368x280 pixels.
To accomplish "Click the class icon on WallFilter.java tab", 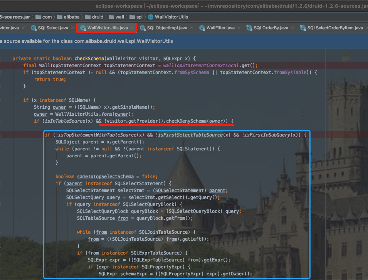I will click(202, 28).
